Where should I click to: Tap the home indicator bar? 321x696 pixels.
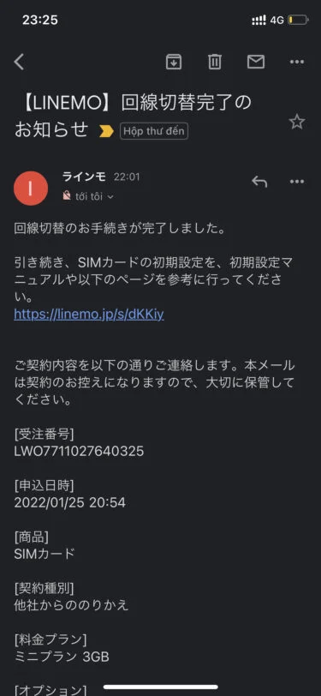[x=161, y=687]
